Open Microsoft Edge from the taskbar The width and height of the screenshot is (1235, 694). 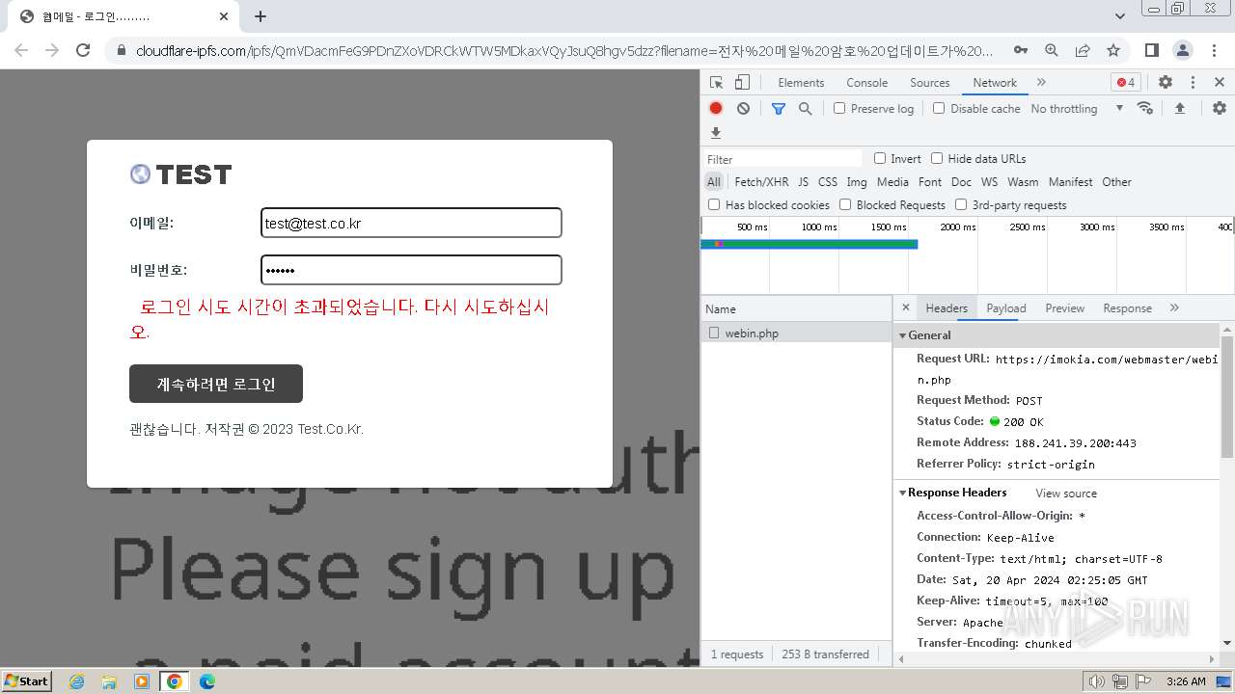tap(206, 681)
